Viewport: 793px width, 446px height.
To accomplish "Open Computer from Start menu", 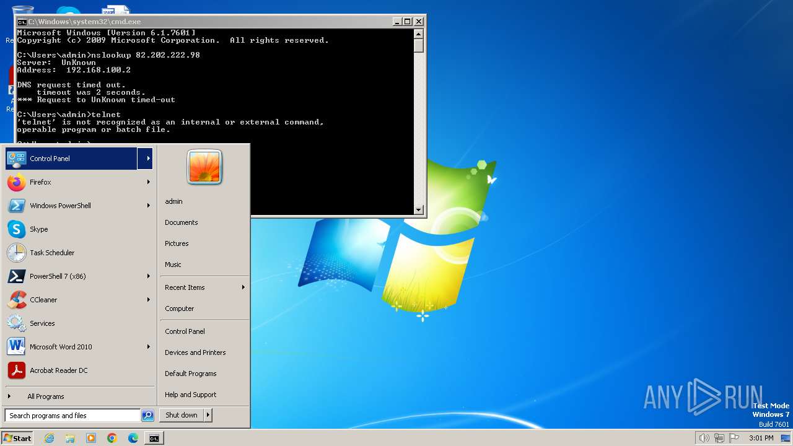I will (x=204, y=308).
